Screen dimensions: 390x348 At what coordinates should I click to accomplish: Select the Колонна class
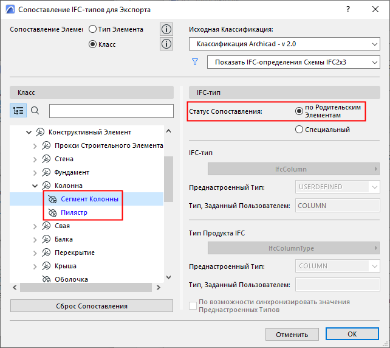click(69, 186)
